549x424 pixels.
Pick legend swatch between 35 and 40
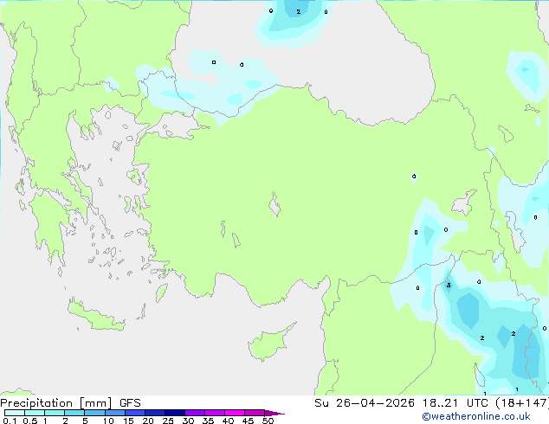tap(215, 413)
